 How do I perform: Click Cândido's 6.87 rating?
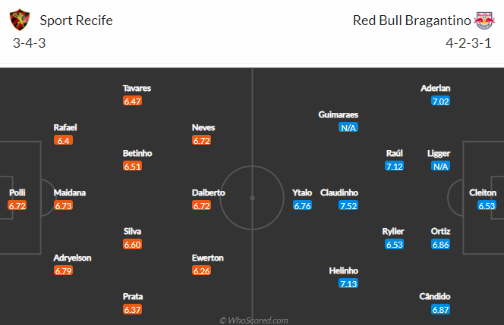coord(441,310)
